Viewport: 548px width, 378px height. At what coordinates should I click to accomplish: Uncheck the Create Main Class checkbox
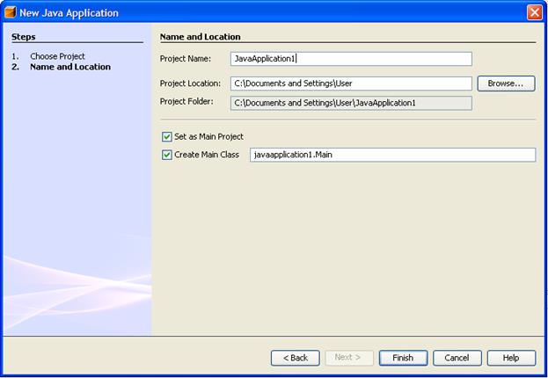click(167, 155)
